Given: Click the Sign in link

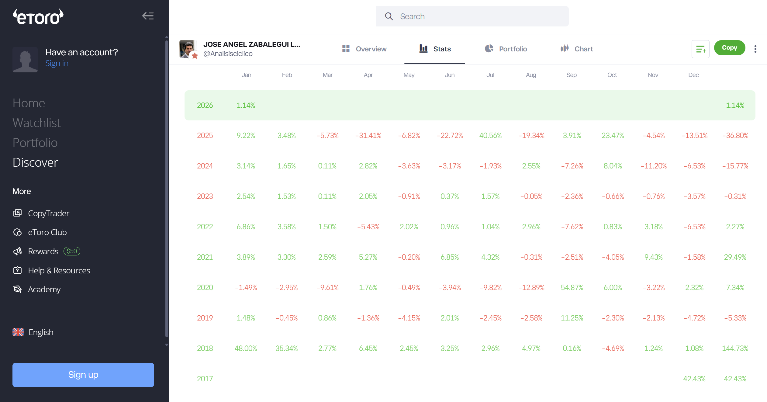Looking at the screenshot, I should pyautogui.click(x=57, y=63).
